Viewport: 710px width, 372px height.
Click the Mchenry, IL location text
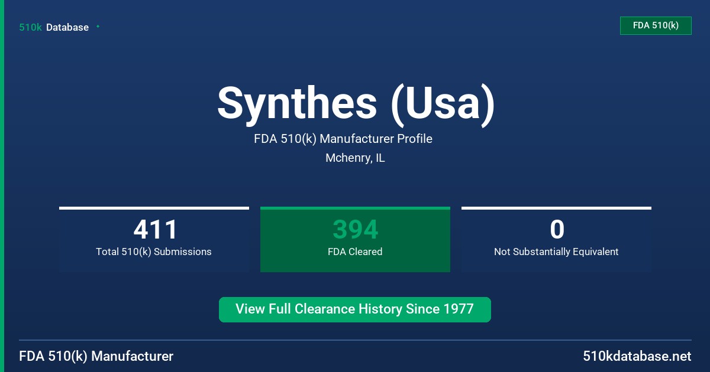[355, 158]
